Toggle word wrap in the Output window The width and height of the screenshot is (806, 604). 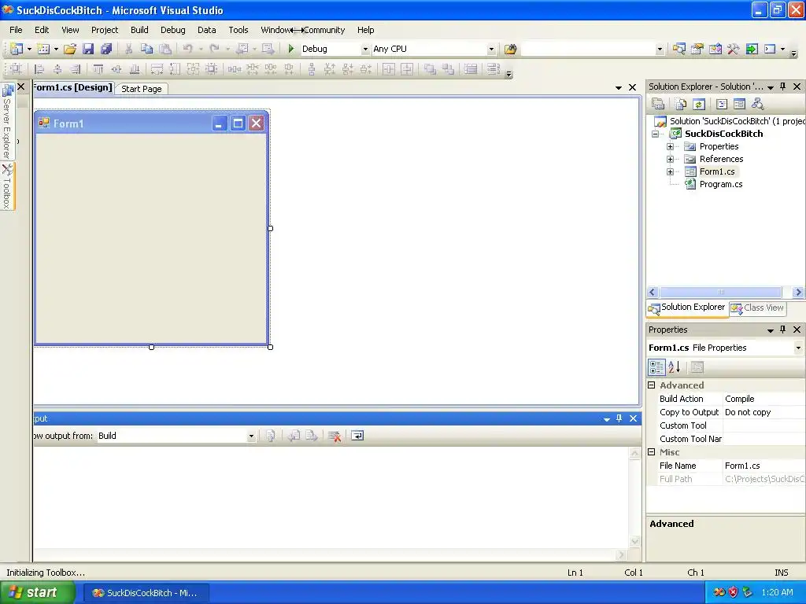(357, 436)
